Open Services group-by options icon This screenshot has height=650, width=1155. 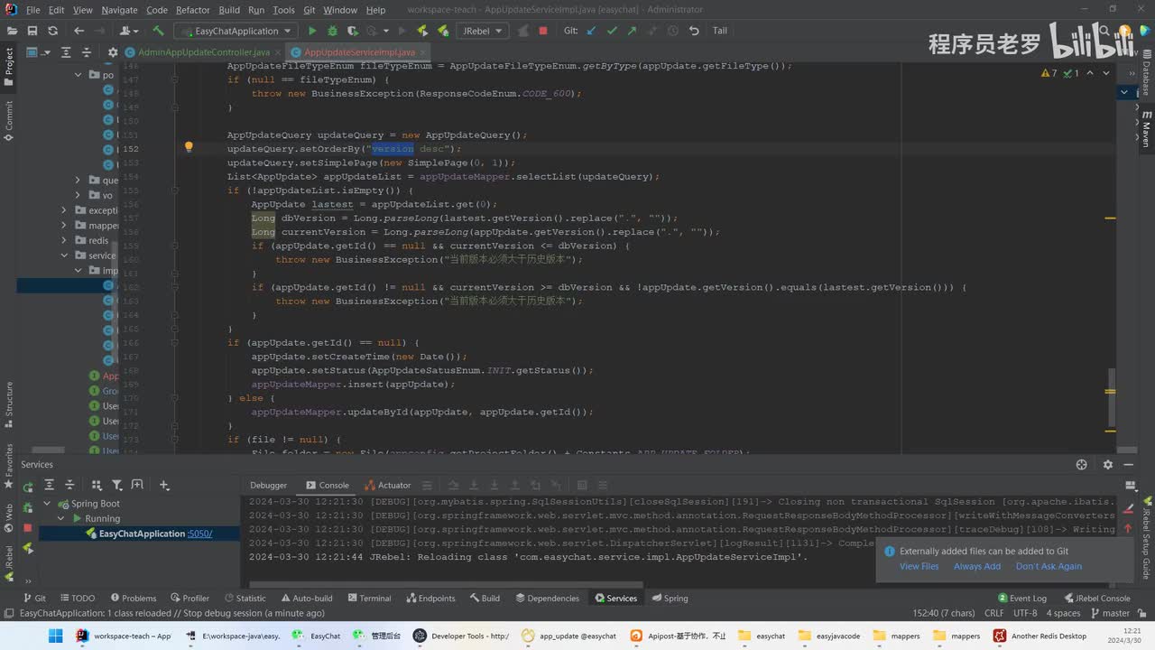tap(97, 485)
